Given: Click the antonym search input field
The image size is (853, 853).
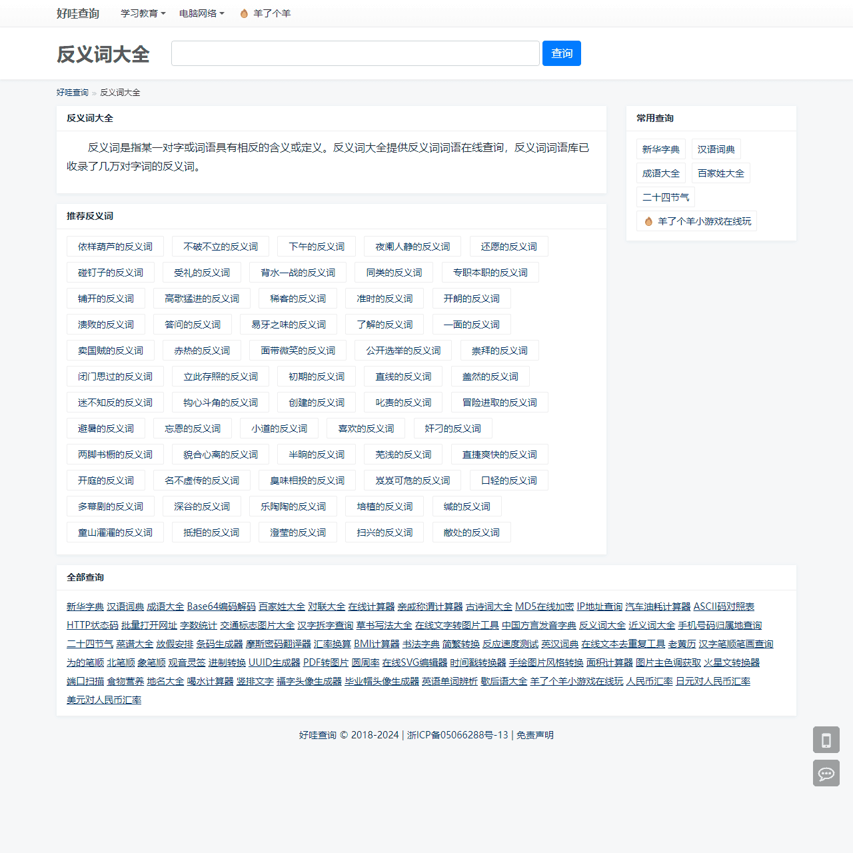Looking at the screenshot, I should click(355, 53).
